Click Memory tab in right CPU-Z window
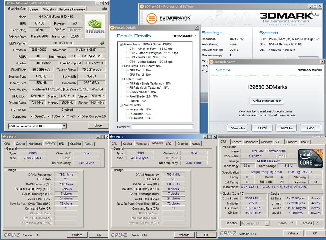Viewport: 326px width, 240px height. point(266,142)
